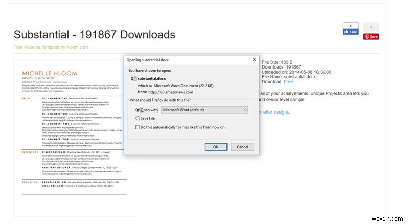409x224 pixels.
Task: Click the file name 'substantial.docx' in dialog
Action: (151, 78)
